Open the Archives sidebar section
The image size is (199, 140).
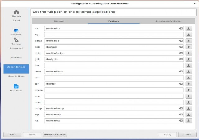16,58
